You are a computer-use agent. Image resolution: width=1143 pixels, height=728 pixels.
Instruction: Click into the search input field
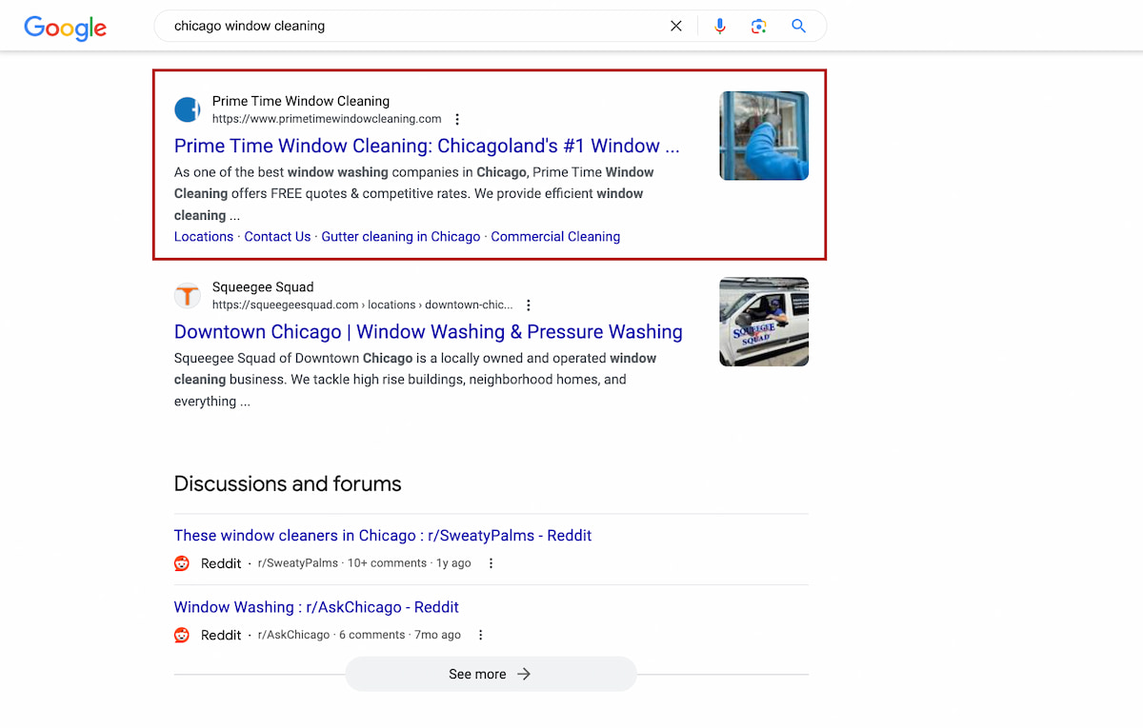410,27
